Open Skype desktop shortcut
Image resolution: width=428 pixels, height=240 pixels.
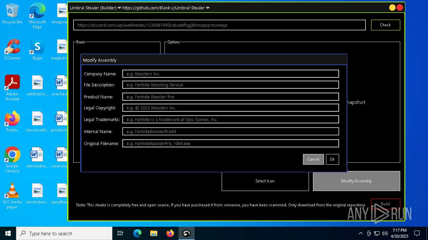point(37,50)
